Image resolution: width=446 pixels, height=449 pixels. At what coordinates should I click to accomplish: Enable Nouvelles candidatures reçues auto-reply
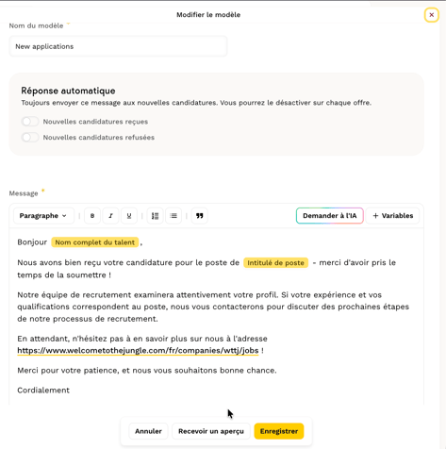30,122
